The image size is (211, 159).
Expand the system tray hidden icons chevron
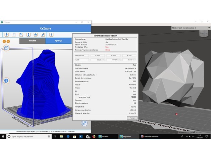(187, 136)
